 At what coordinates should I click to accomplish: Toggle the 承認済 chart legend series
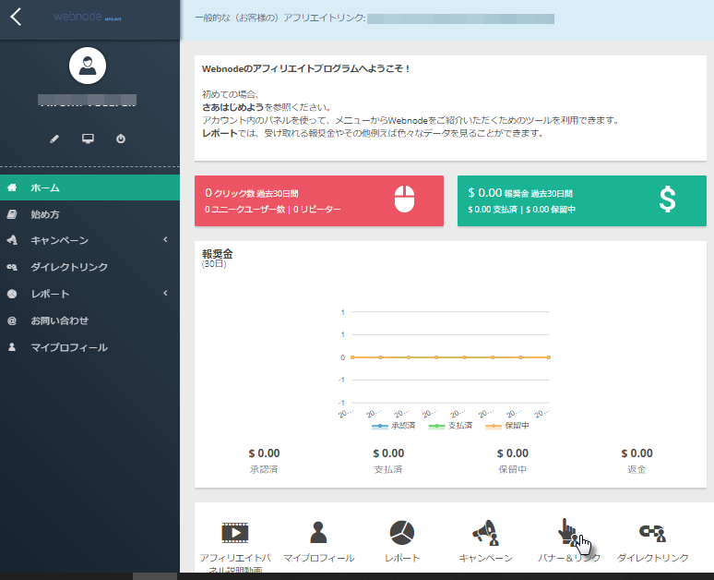[393, 426]
